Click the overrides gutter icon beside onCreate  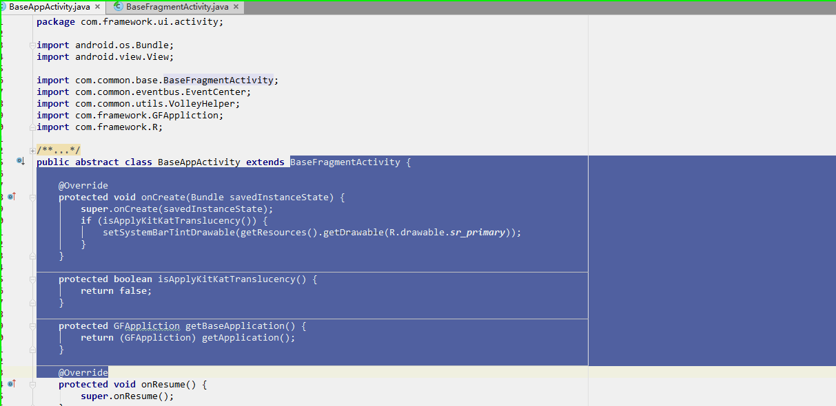click(x=11, y=197)
